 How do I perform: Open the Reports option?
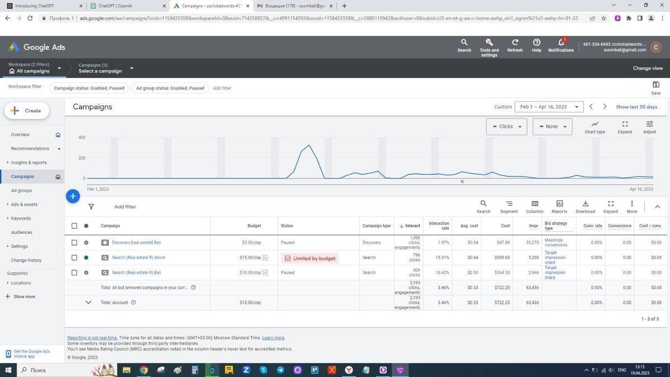[x=559, y=207]
